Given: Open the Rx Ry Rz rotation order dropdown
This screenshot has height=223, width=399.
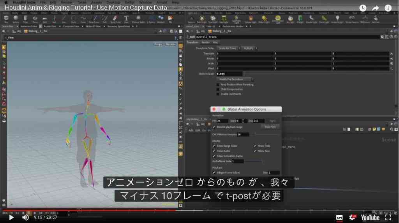Looking at the screenshot, I should pyautogui.click(x=249, y=48).
